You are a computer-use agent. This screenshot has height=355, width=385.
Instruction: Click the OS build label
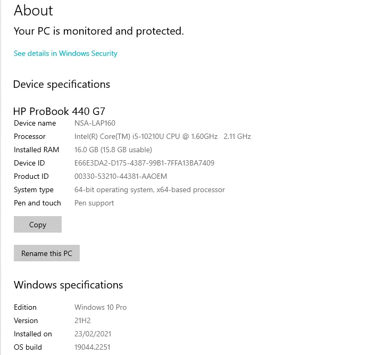point(28,347)
